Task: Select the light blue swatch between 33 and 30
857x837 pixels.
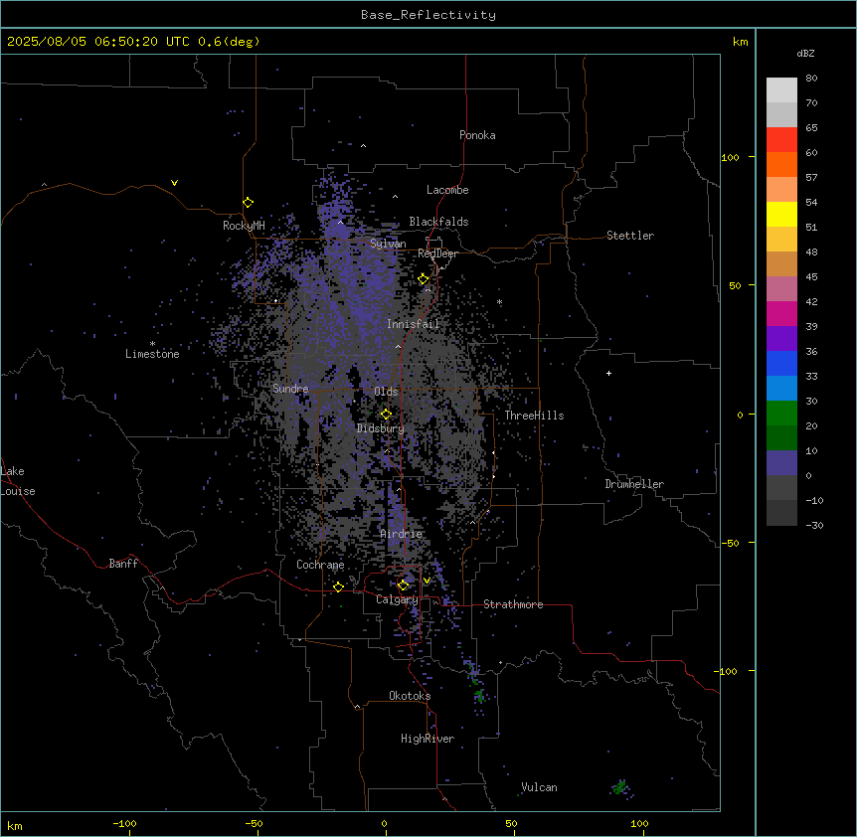Action: coord(781,388)
